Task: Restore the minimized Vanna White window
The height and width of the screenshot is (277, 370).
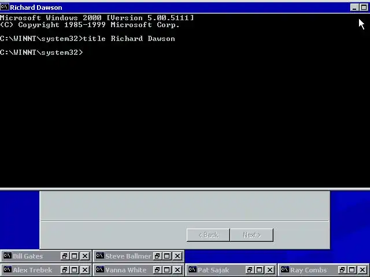Action: pyautogui.click(x=157, y=269)
